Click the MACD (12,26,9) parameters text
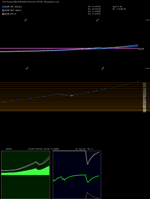Viewport: 150px width, 199px height. [x=41, y=149]
